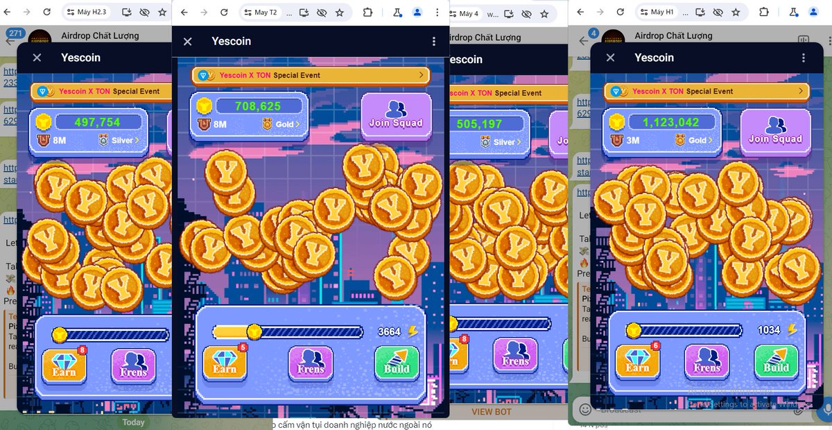Open Frens in the Máy H2.3 window
The height and width of the screenshot is (430, 832).
133,365
